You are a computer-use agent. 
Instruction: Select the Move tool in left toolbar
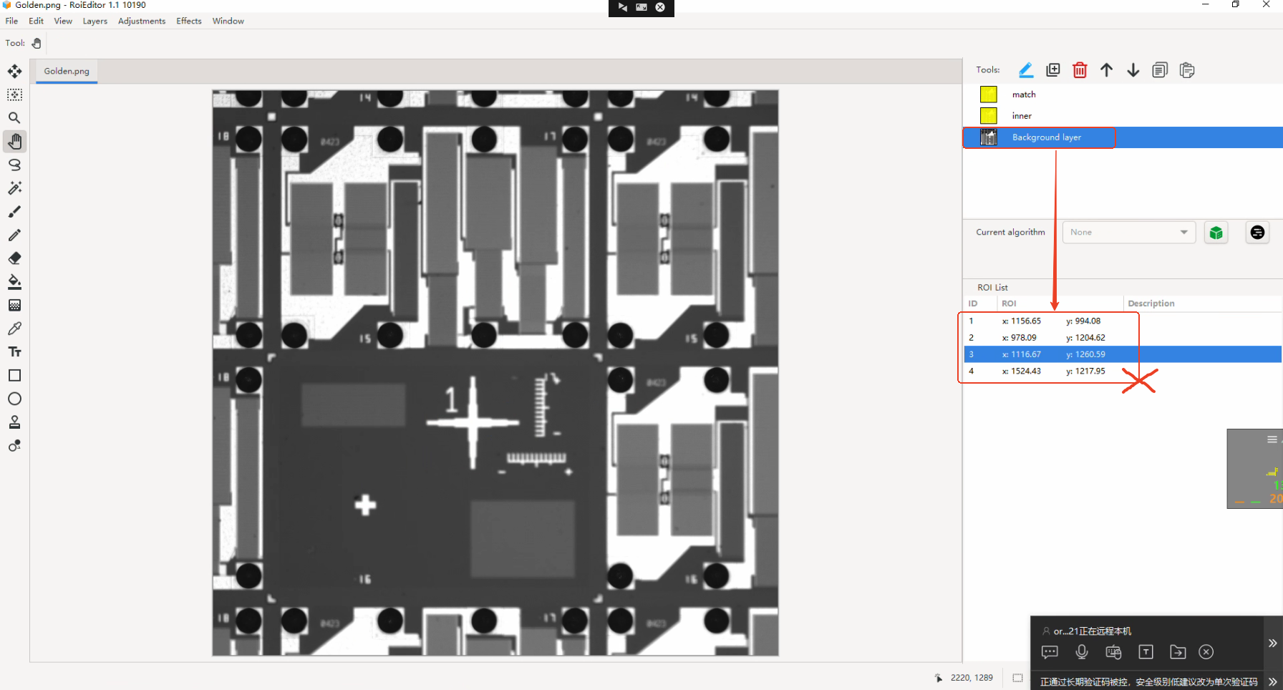14,71
